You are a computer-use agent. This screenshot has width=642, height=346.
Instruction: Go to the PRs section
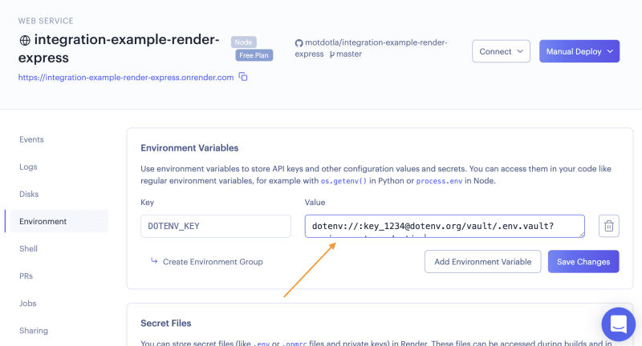coord(26,276)
